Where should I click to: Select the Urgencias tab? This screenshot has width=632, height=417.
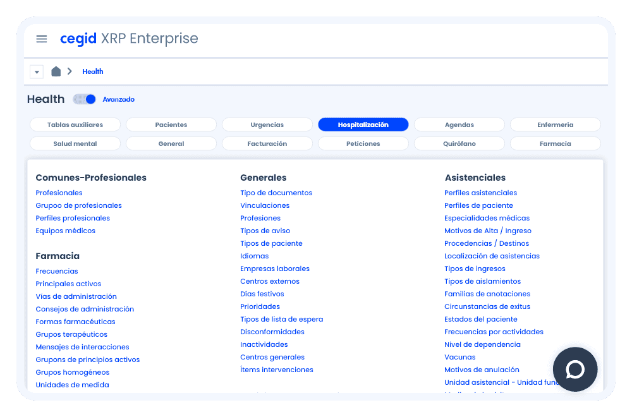267,125
